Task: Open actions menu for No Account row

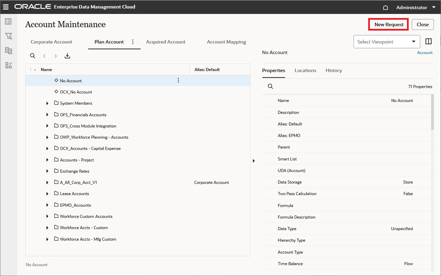Action: pyautogui.click(x=178, y=81)
